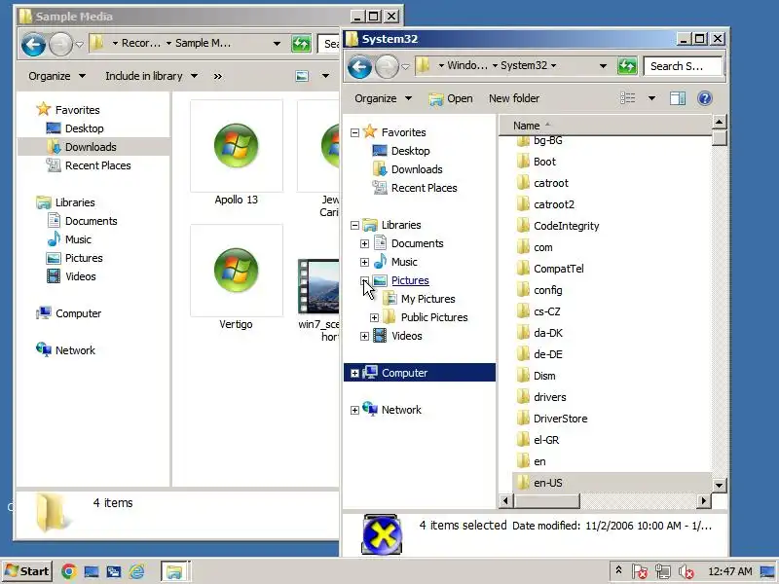Change view icon in Sample Media toolbar
Image resolution: width=779 pixels, height=584 pixels.
tap(302, 76)
